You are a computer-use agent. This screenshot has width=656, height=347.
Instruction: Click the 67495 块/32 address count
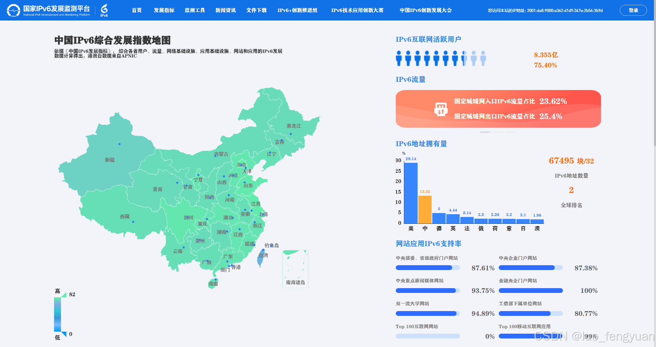(571, 160)
